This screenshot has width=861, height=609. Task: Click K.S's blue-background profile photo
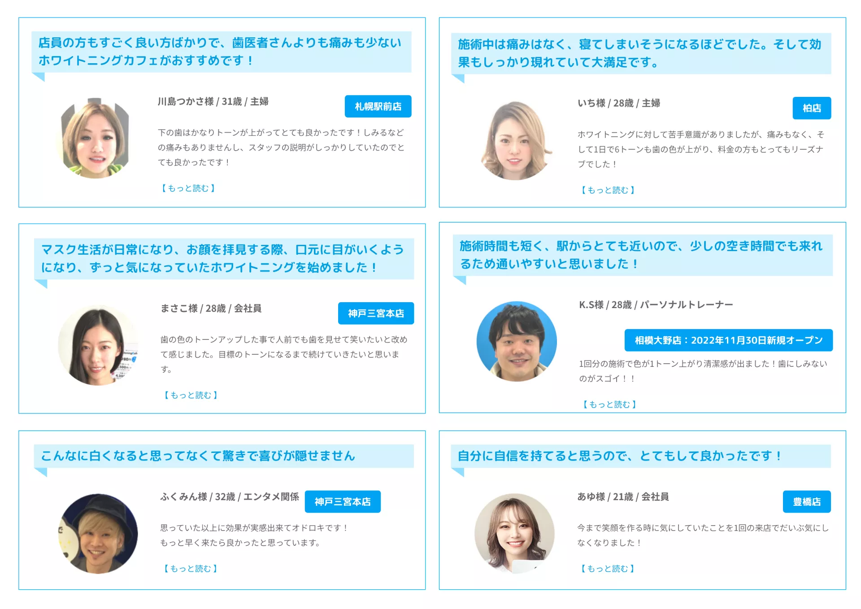coord(517,341)
